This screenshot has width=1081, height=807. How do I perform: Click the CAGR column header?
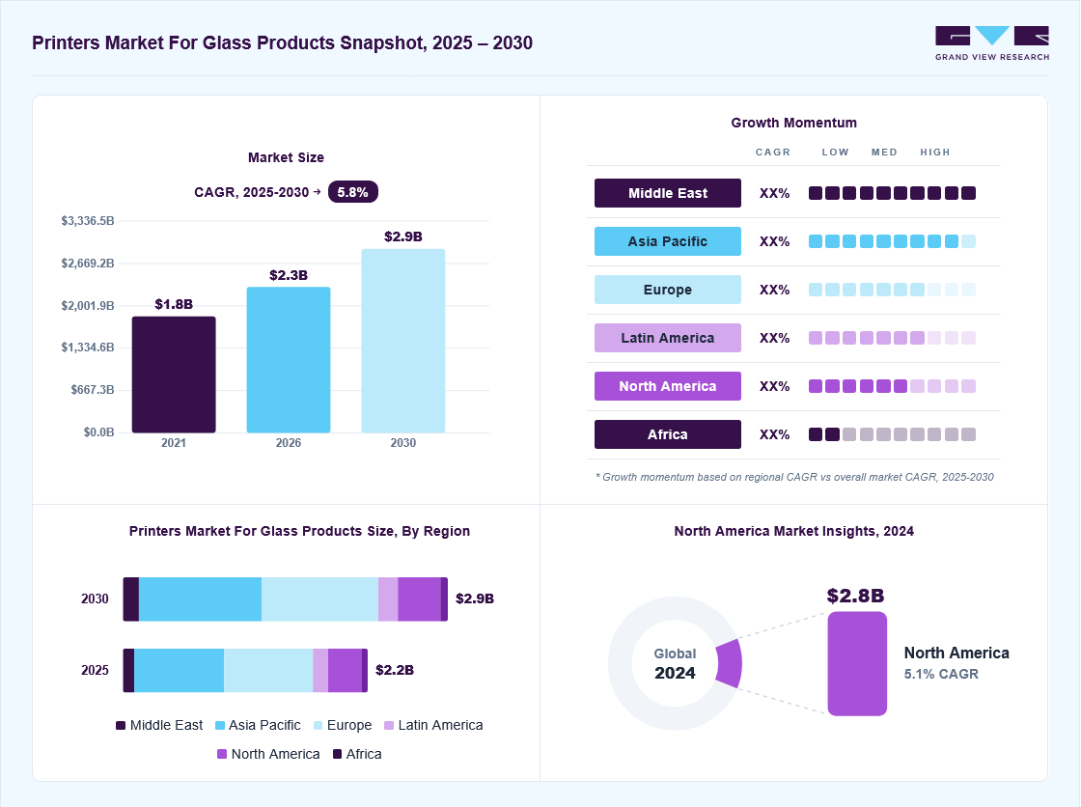point(773,152)
